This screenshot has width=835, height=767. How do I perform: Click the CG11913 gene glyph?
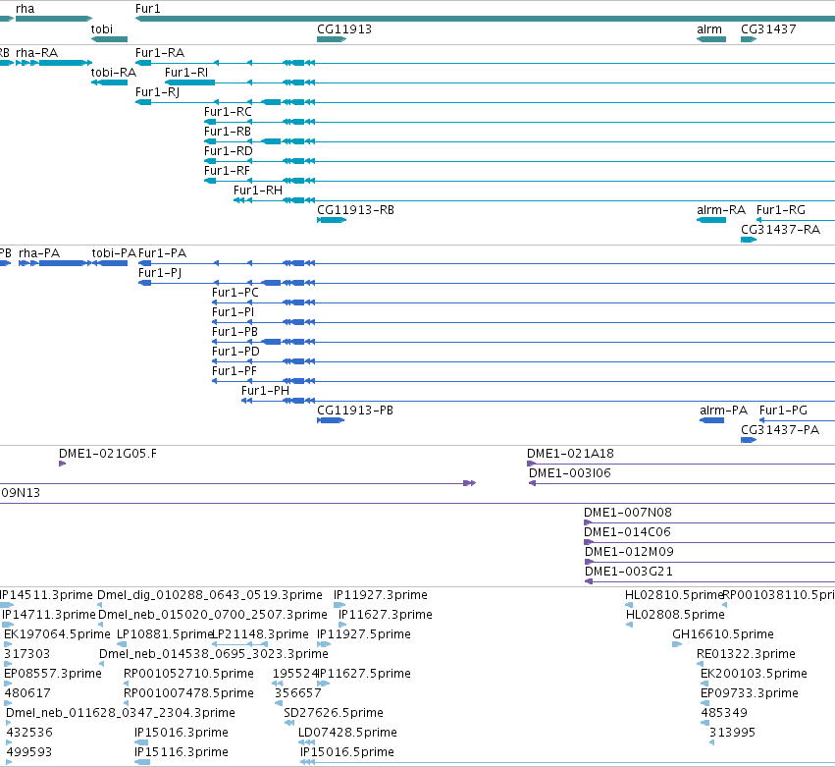[x=332, y=39]
